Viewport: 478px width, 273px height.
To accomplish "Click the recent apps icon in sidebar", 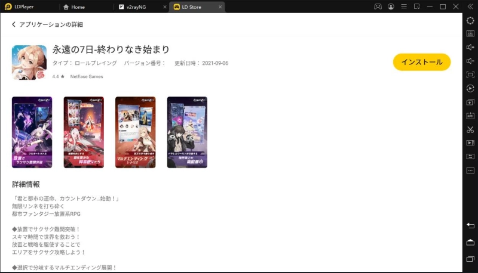I will [470, 259].
